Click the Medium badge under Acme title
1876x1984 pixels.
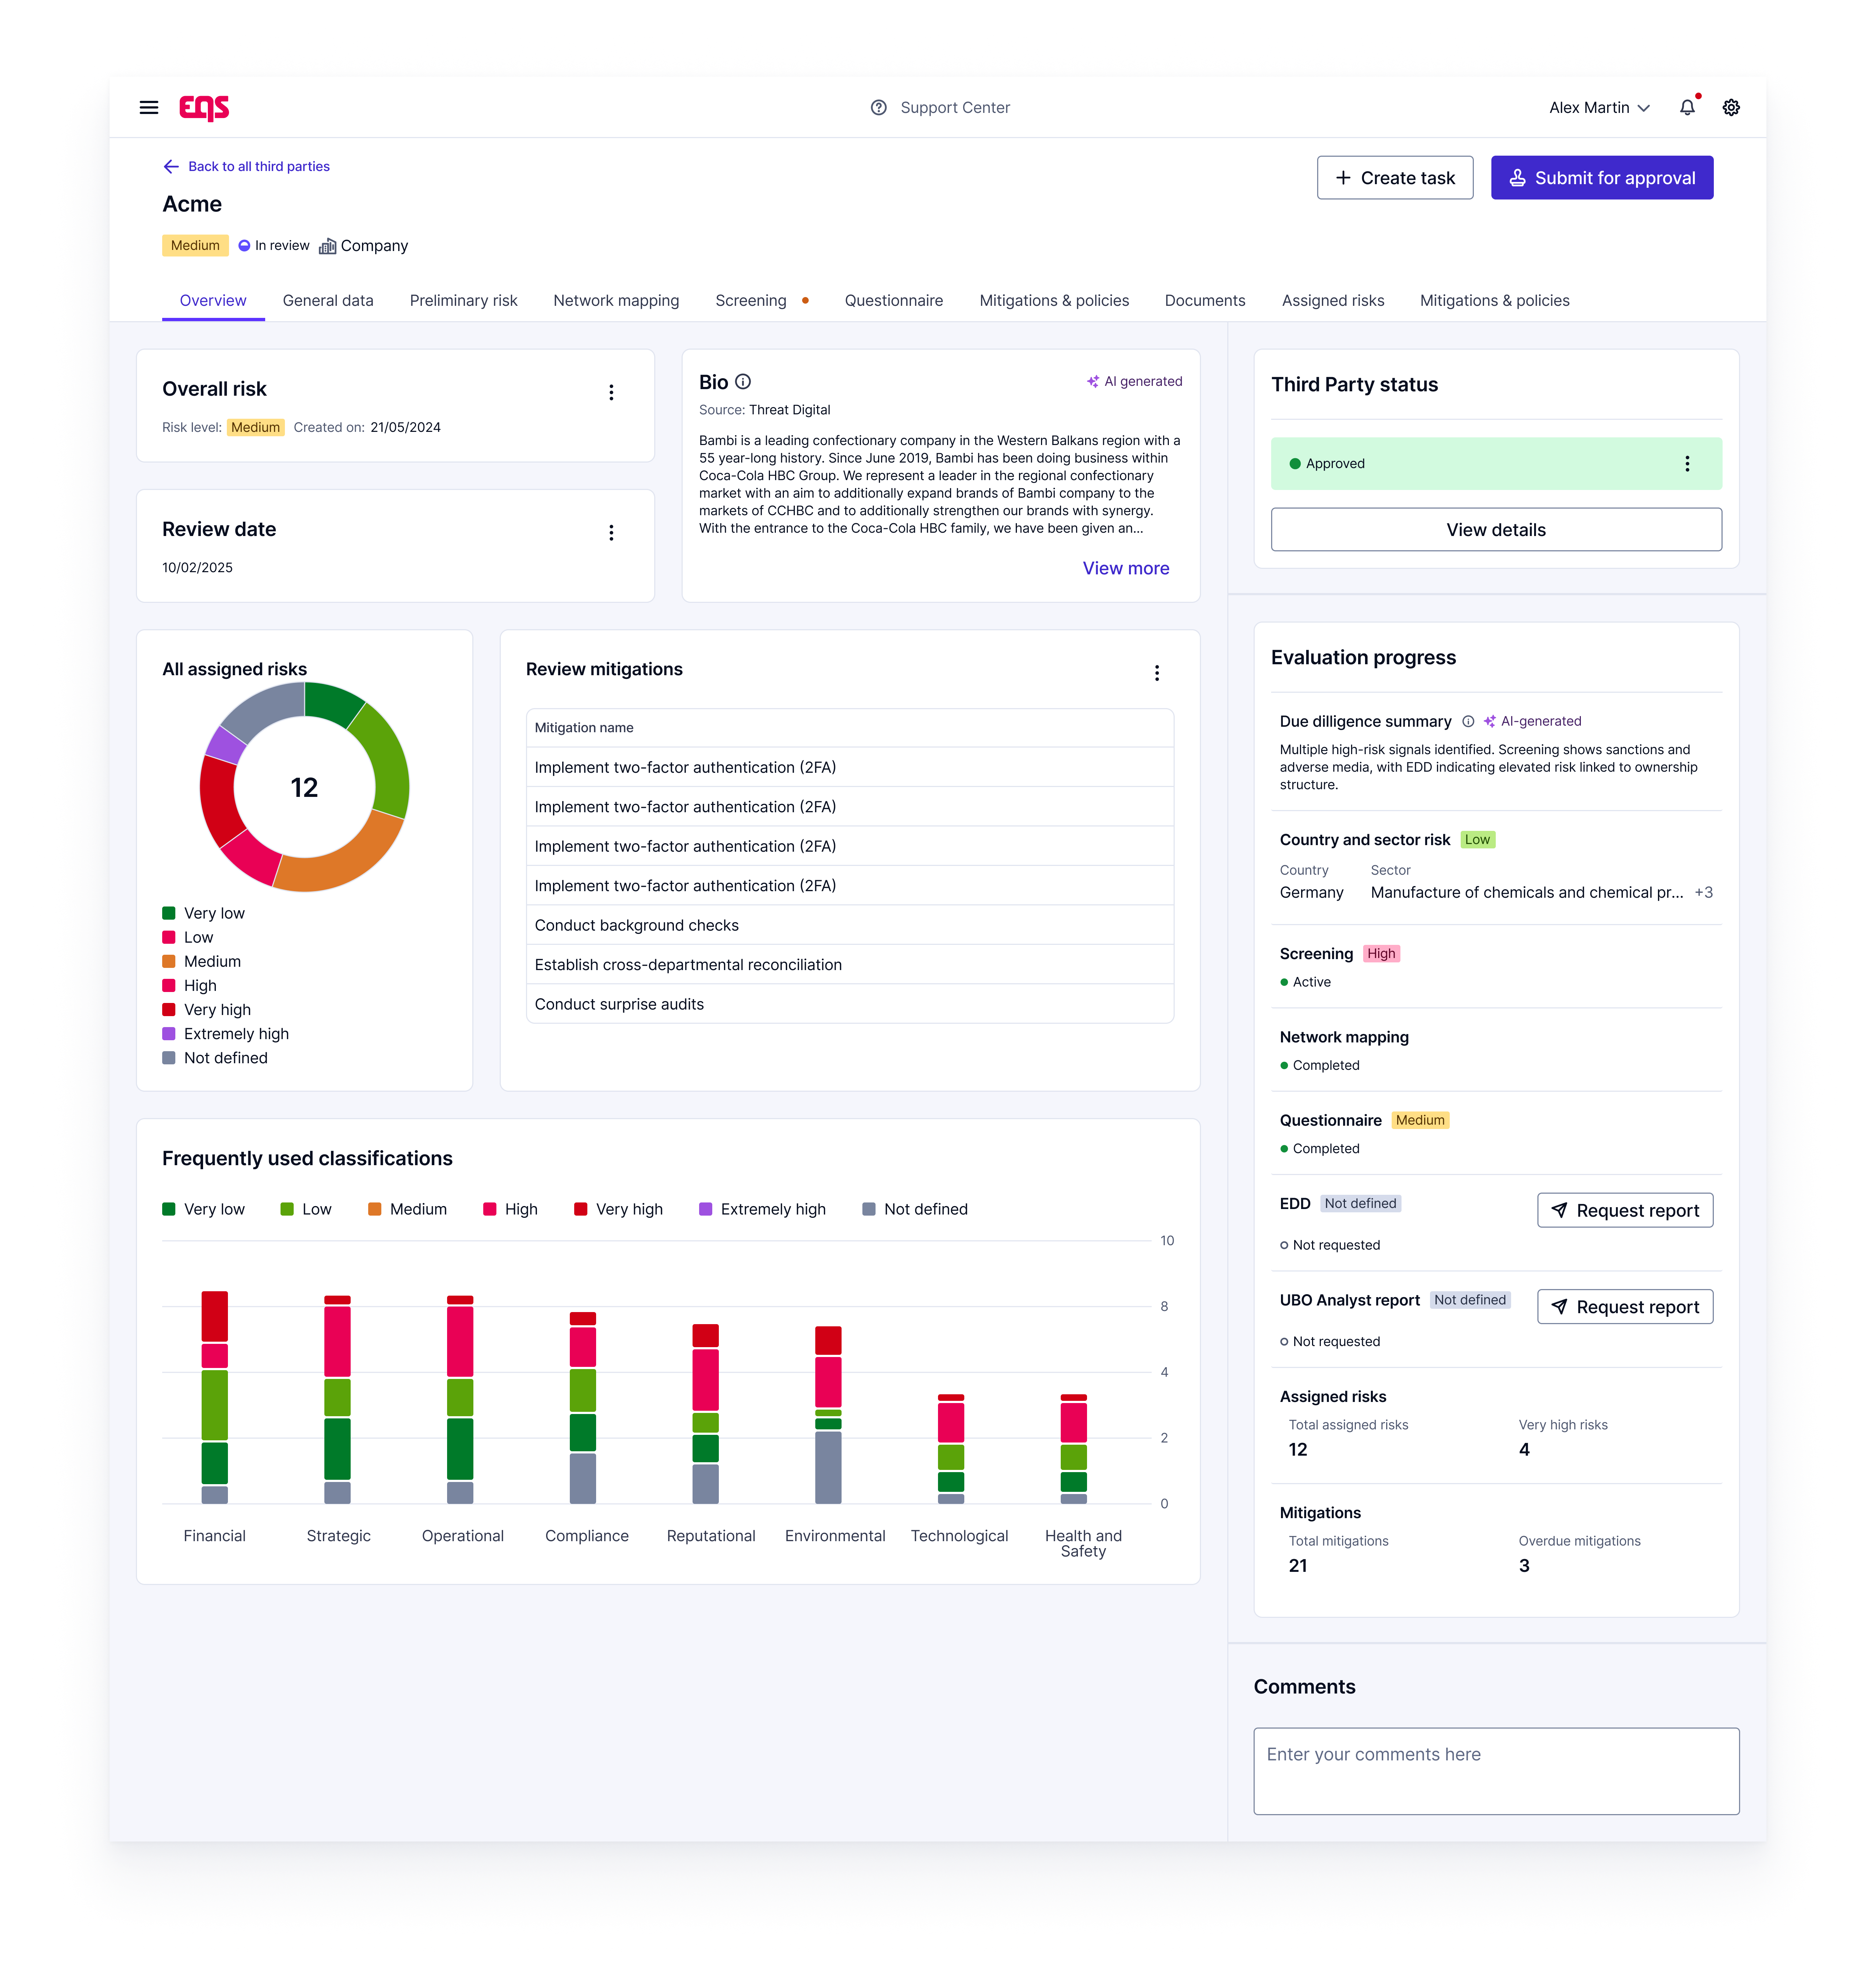[x=195, y=245]
